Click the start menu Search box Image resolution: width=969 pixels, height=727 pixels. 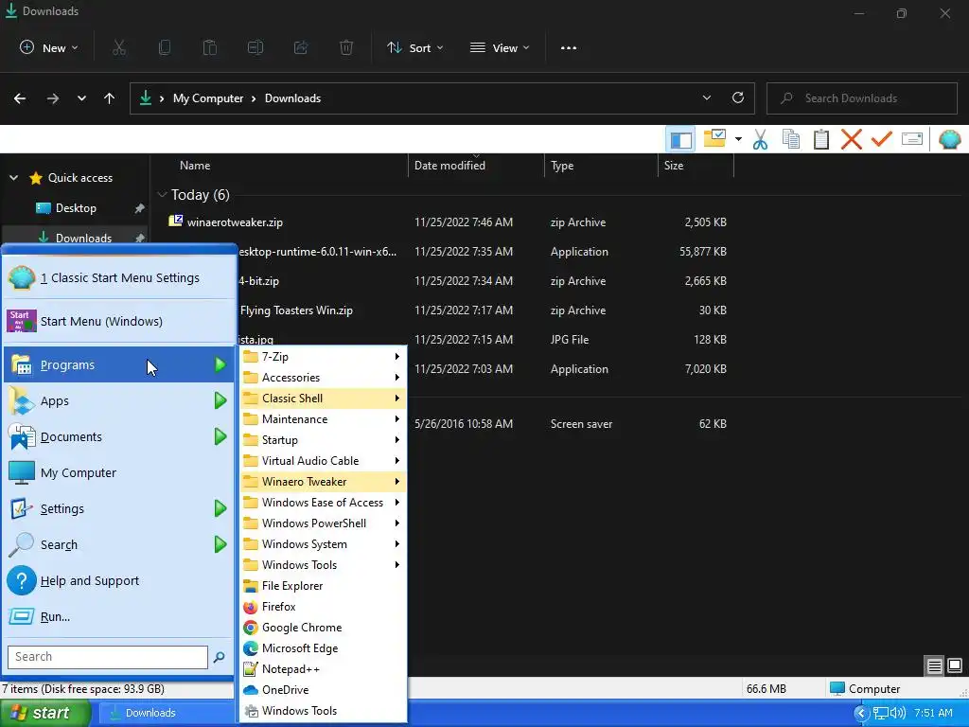pyautogui.click(x=108, y=657)
